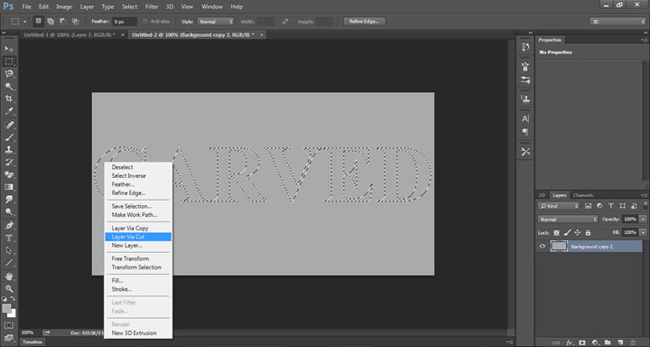Open the Character panel icon
The width and height of the screenshot is (650, 347).
[x=525, y=118]
